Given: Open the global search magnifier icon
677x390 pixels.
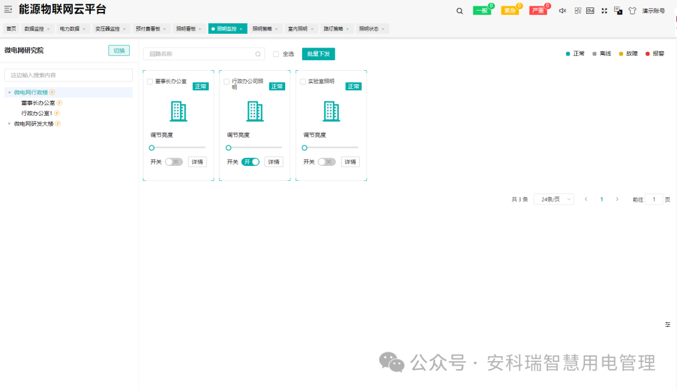Looking at the screenshot, I should pyautogui.click(x=459, y=10).
